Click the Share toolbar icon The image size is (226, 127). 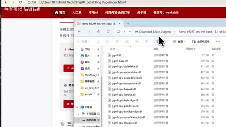tap(137, 42)
